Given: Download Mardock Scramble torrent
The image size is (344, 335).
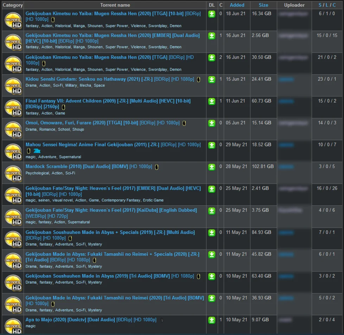Looking at the screenshot, I should 211,167.
